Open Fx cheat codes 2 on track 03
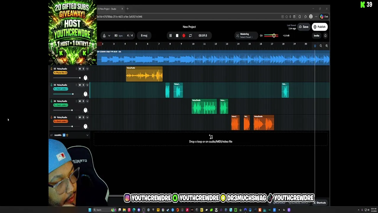 (x=61, y=89)
